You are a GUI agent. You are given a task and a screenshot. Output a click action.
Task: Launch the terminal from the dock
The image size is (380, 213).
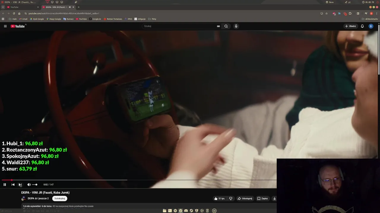170,211
